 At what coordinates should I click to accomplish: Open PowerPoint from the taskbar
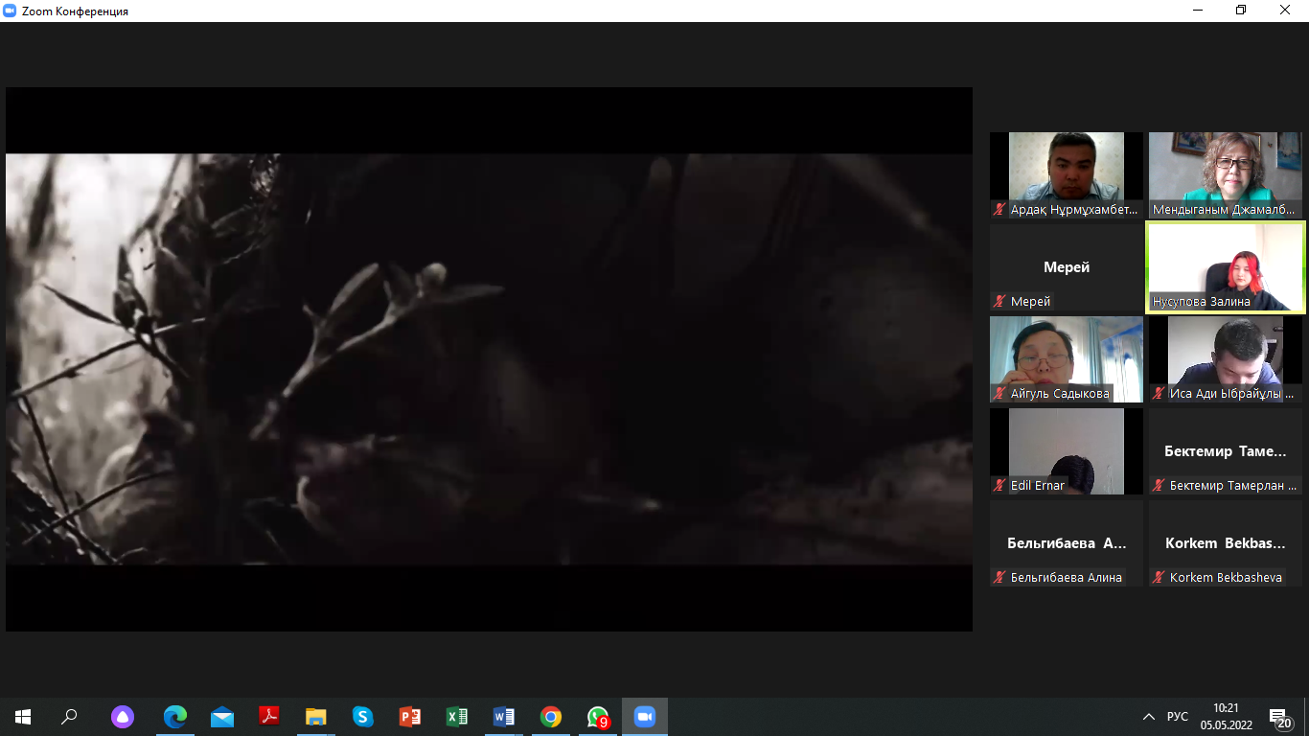(x=409, y=717)
